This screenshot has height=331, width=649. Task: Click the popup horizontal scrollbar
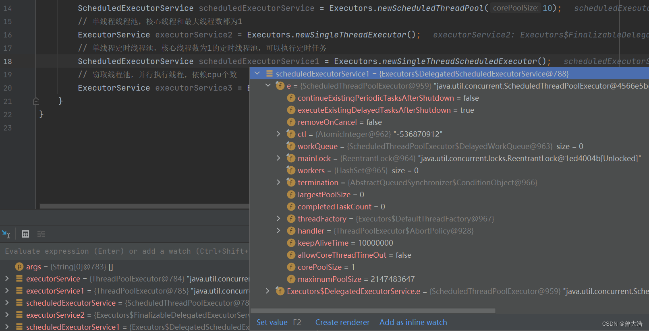point(373,311)
